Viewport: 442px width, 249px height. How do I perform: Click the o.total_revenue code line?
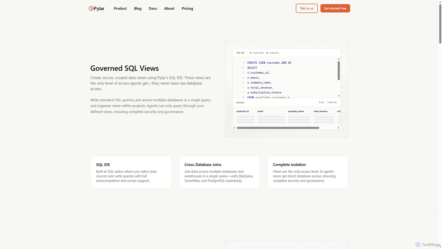click(260, 87)
